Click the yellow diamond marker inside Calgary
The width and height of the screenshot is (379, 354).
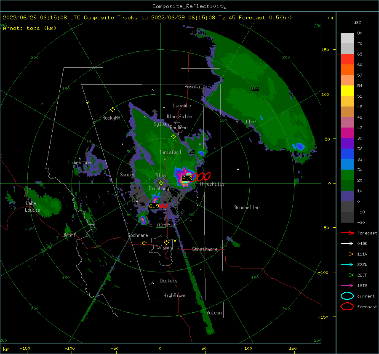point(166,242)
